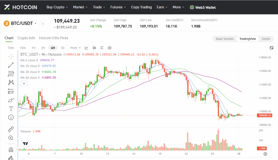
Task: Toggle fullscreen chart view icon
Action: tap(271, 48)
